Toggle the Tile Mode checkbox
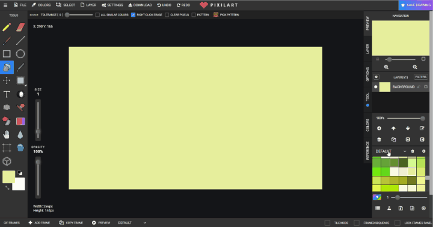433x227 pixels. click(x=327, y=223)
